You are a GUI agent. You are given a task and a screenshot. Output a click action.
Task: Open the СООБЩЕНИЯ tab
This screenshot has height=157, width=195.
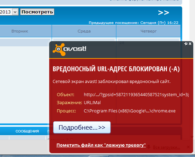point(27,131)
